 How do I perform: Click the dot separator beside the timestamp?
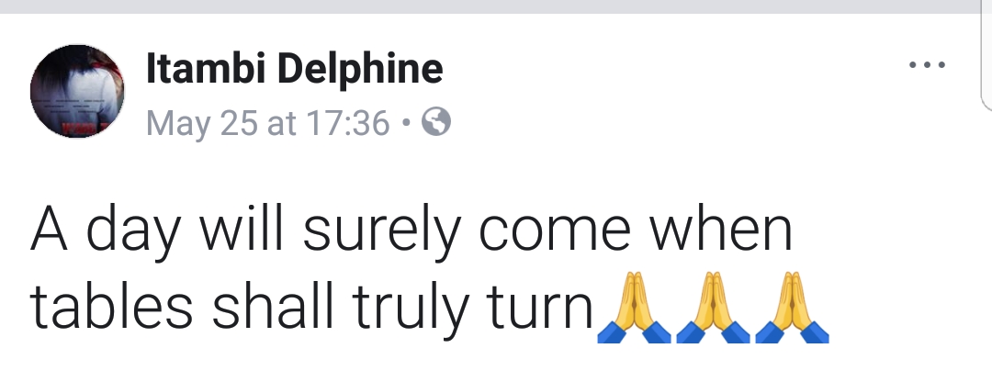pos(406,121)
